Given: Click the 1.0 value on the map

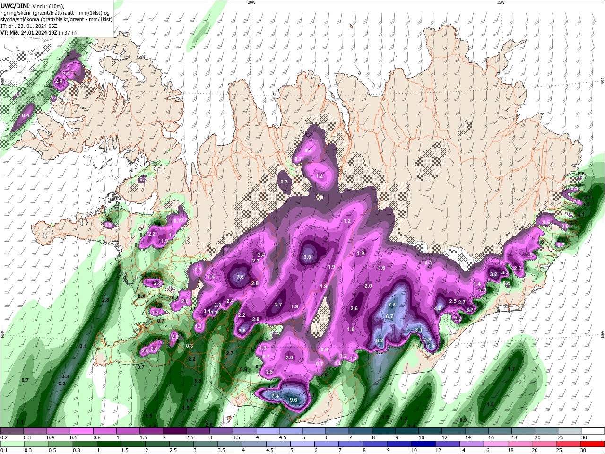Looking at the screenshot, I should pyautogui.click(x=338, y=364).
